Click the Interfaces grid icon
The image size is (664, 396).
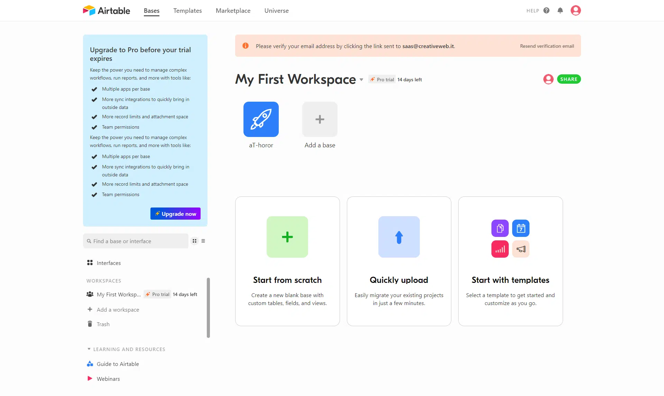pos(90,263)
